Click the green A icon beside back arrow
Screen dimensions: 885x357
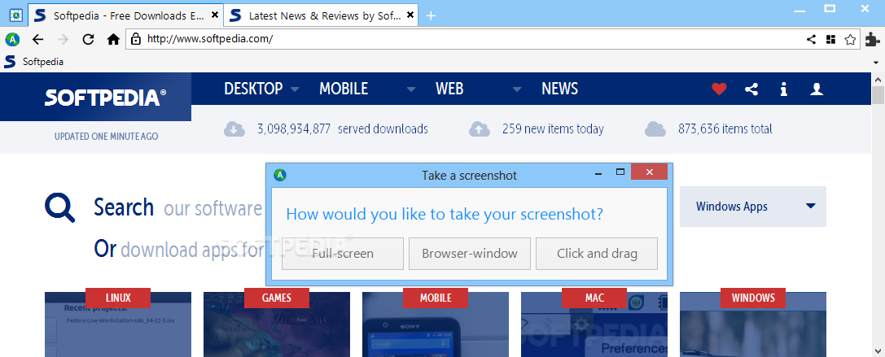coord(12,39)
